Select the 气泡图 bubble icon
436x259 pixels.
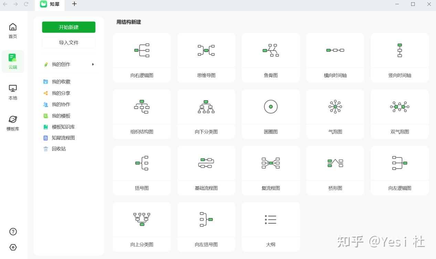[335, 107]
